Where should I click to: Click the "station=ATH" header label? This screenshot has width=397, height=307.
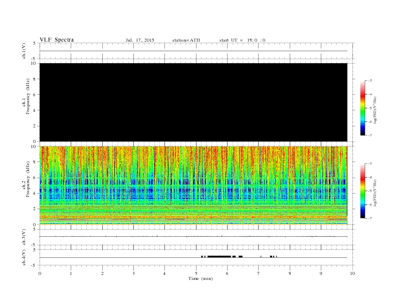pyautogui.click(x=186, y=40)
